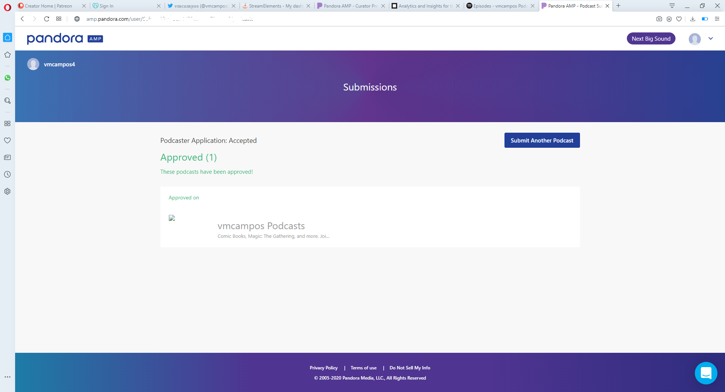This screenshot has height=392, width=725.
Task: Open WhatsApp from the sidebar
Action: coord(8,78)
